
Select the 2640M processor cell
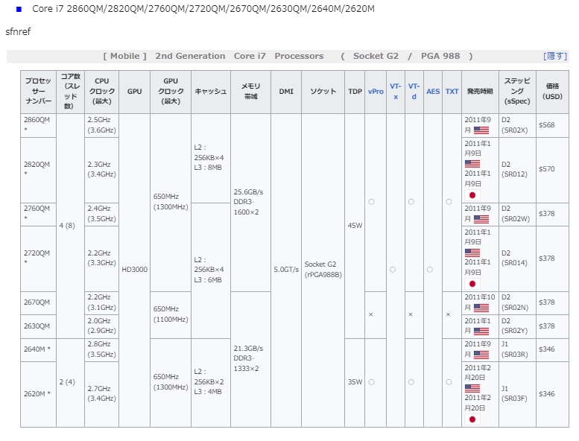click(x=39, y=350)
